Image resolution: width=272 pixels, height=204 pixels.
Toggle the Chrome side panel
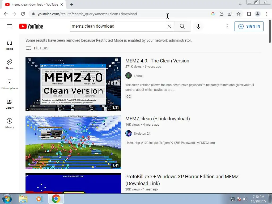[x=249, y=14]
